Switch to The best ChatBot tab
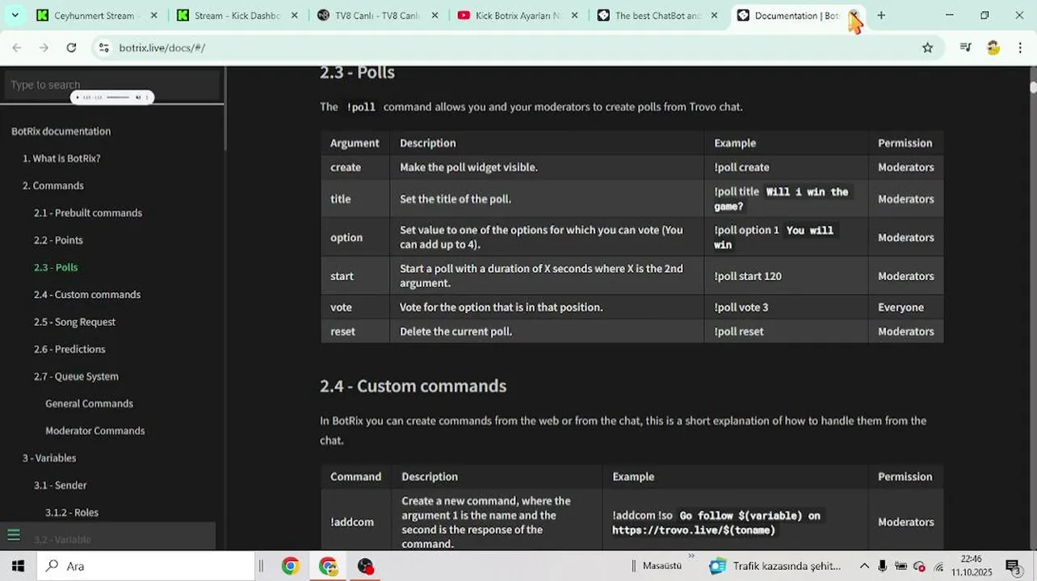This screenshot has height=581, width=1037. (x=658, y=15)
